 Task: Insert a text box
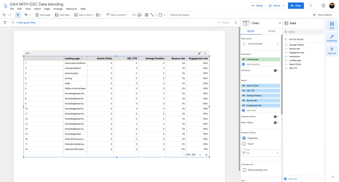point(147,15)
